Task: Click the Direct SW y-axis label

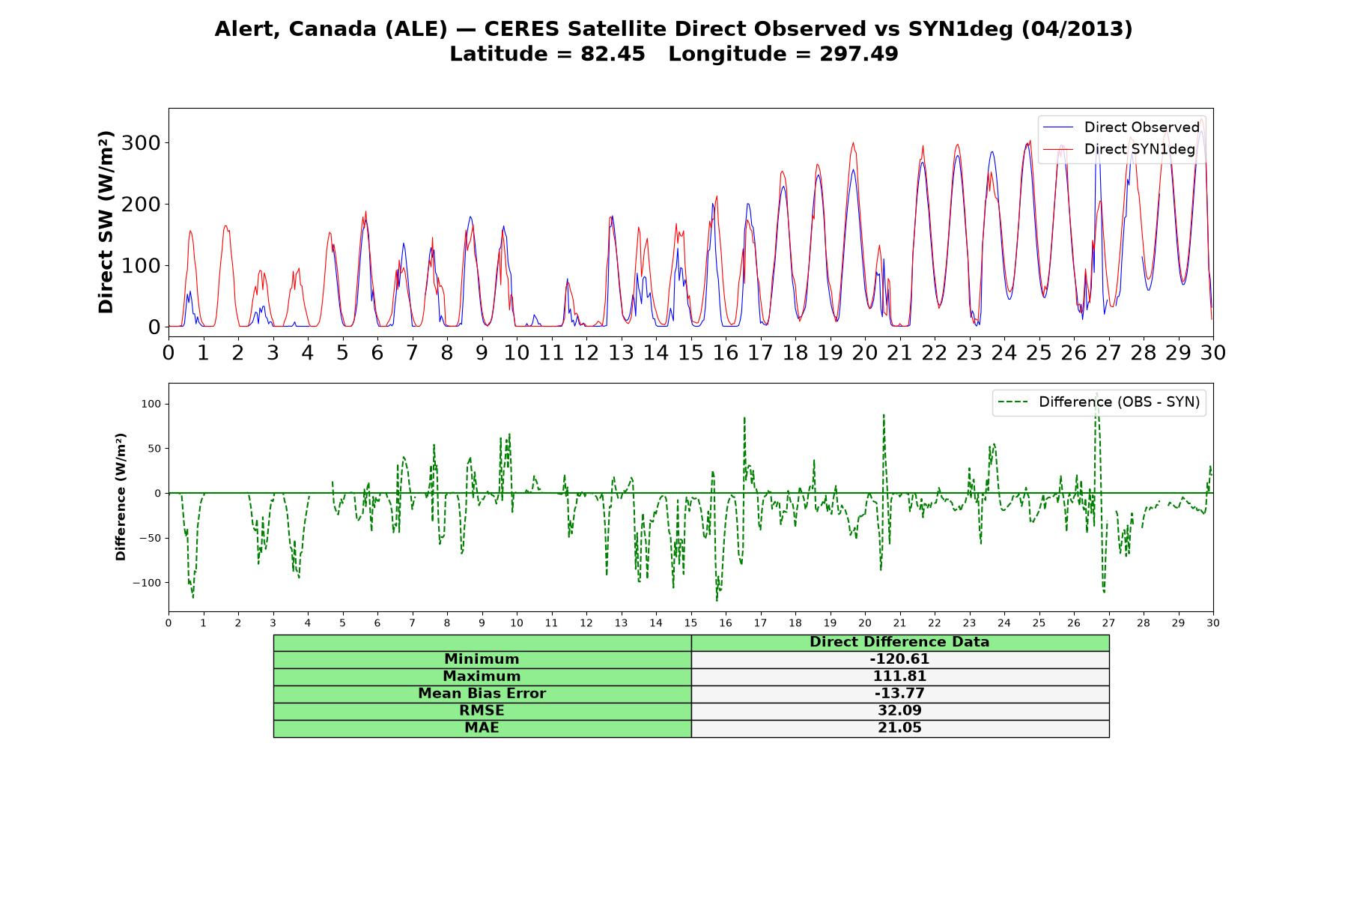Action: [x=106, y=222]
